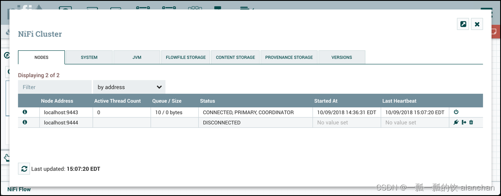The height and width of the screenshot is (196, 501).
Task: Click the '10/09/2018 15:07:20 EDT' heartbeat cell
Action: pos(415,112)
